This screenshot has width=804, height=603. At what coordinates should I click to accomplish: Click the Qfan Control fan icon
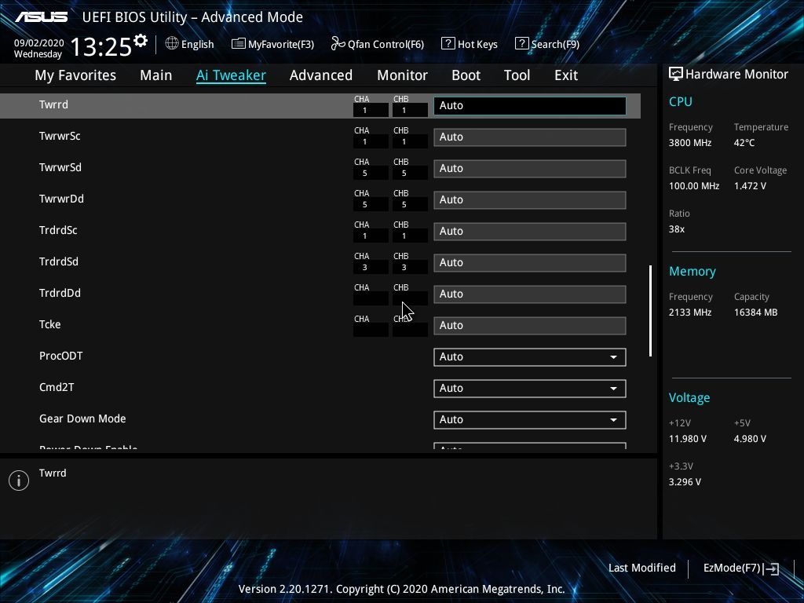click(338, 44)
